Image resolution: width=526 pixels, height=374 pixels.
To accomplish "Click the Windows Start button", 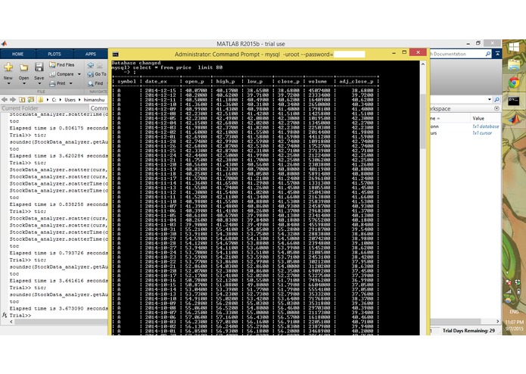I will click(514, 47).
